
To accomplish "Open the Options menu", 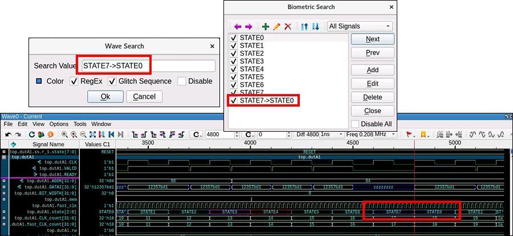I will coord(58,124).
